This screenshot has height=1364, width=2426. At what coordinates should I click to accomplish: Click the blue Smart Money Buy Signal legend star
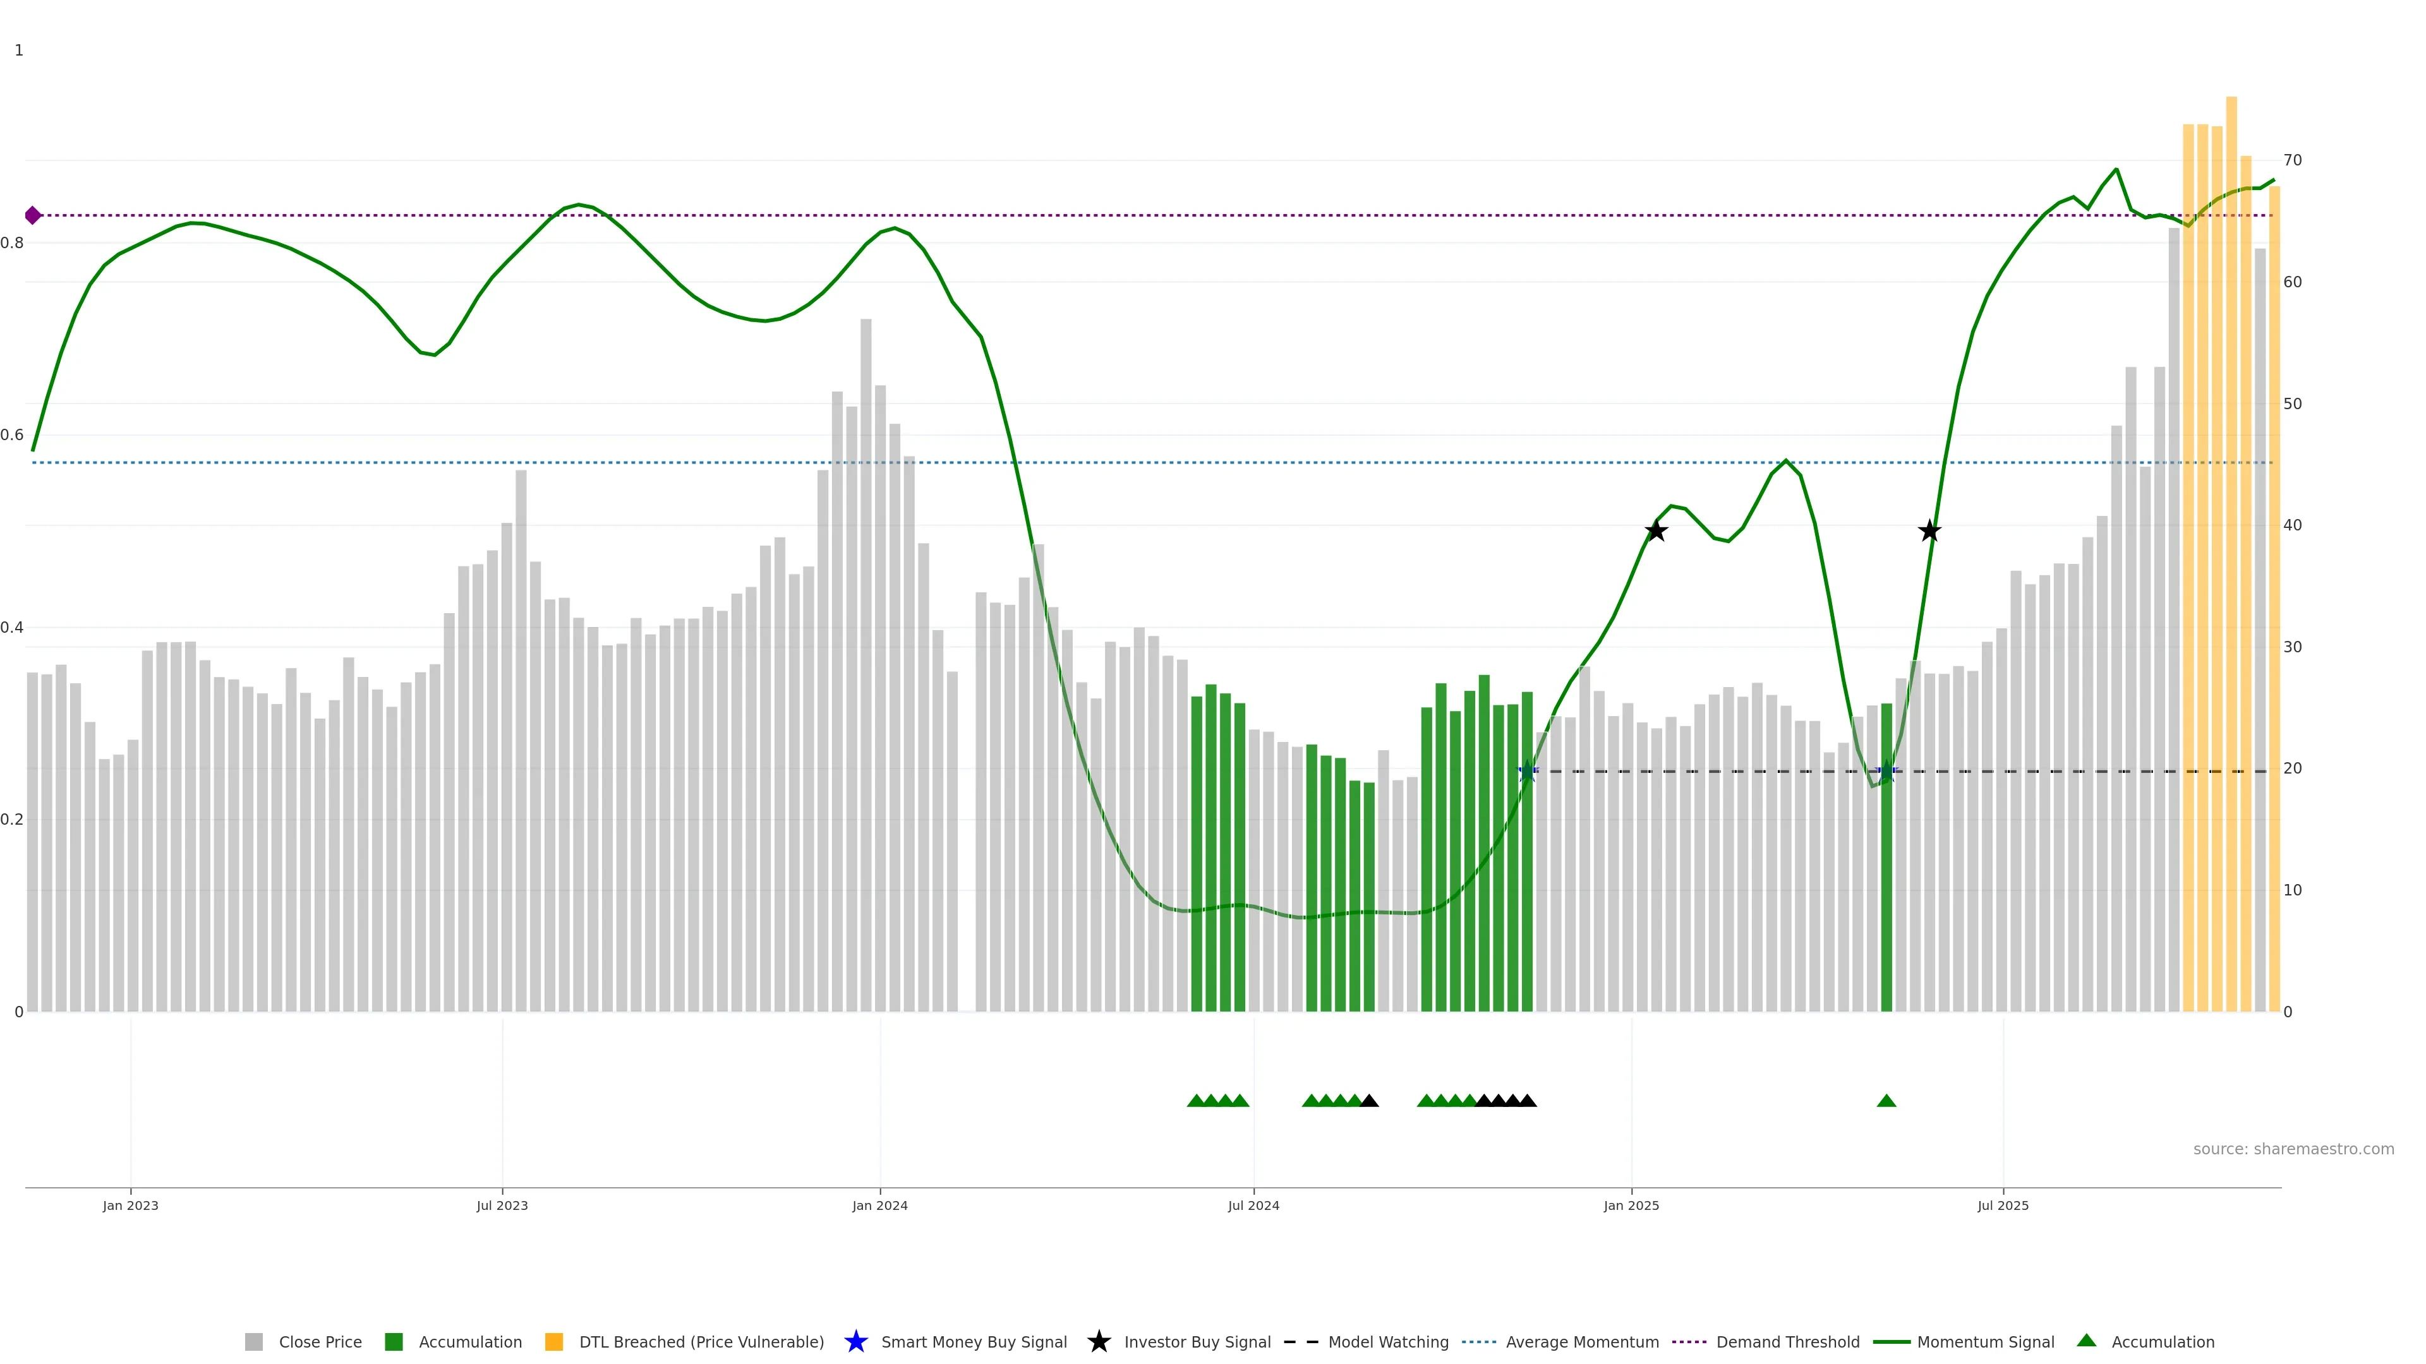tap(855, 1341)
